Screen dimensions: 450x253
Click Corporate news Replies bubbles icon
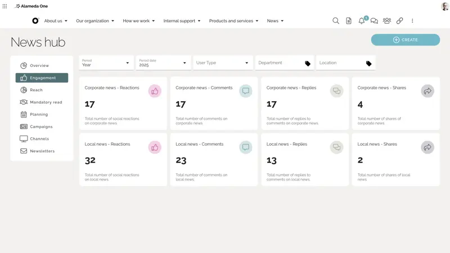pyautogui.click(x=336, y=91)
